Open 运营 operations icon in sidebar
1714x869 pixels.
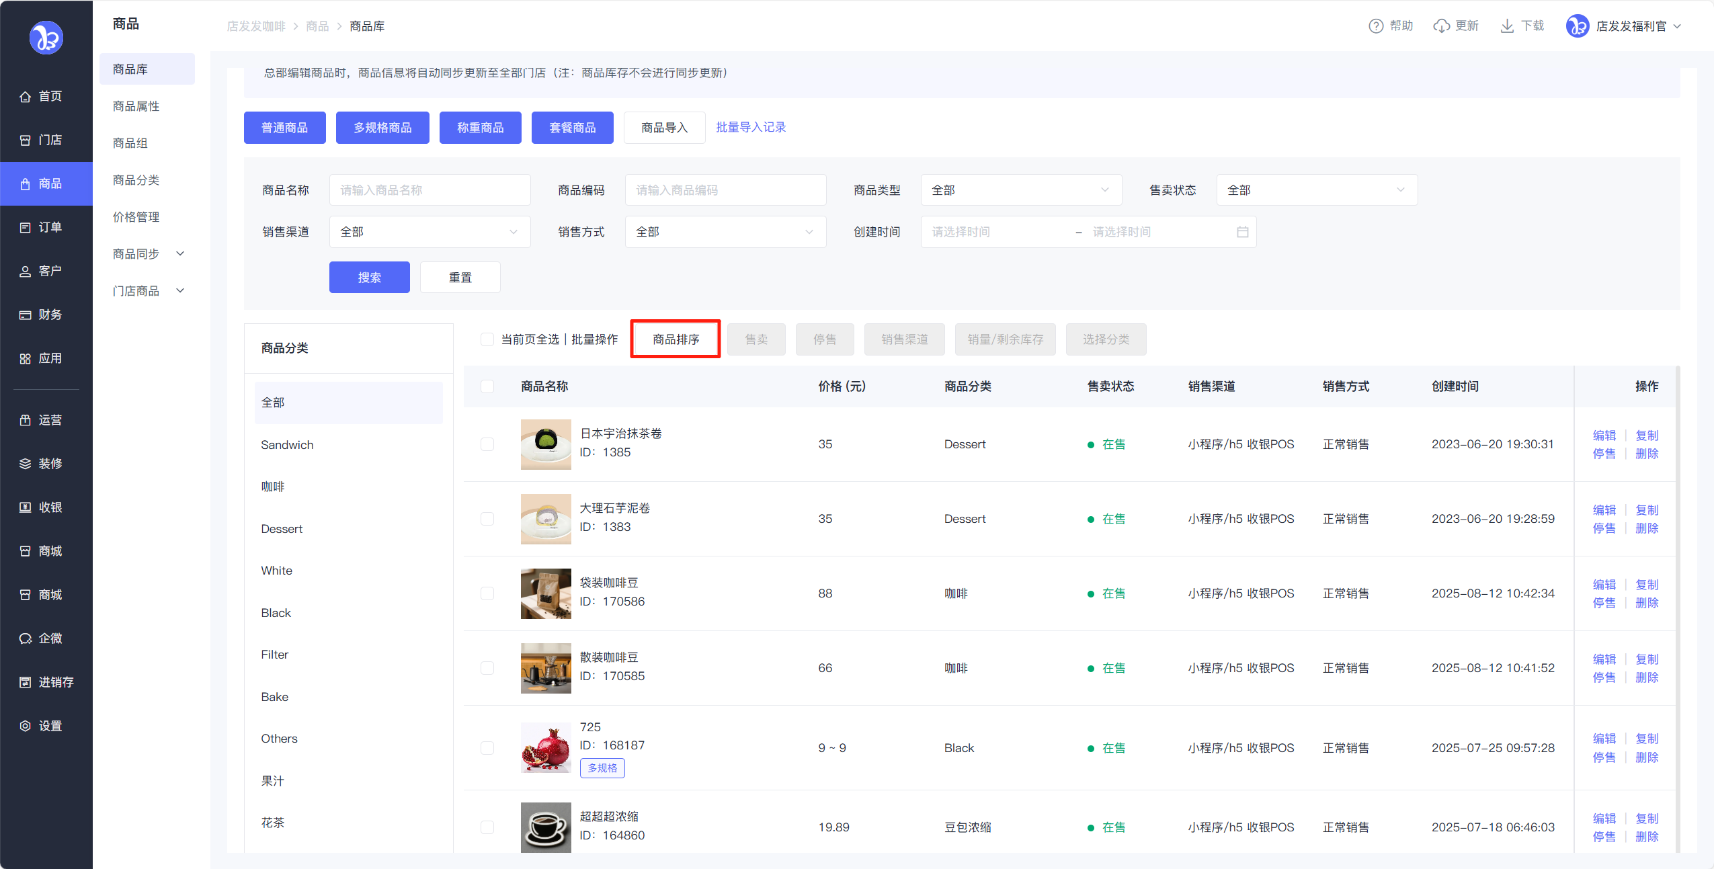coord(26,421)
